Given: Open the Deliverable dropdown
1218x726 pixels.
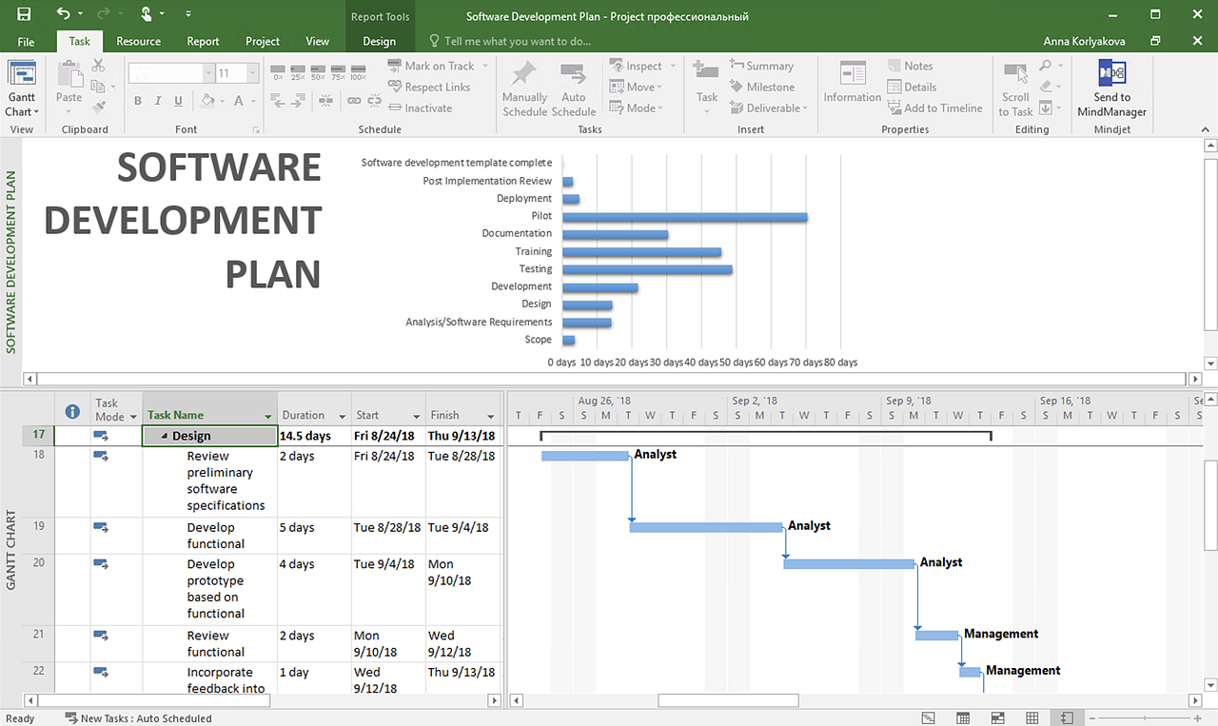Looking at the screenshot, I should pos(805,108).
